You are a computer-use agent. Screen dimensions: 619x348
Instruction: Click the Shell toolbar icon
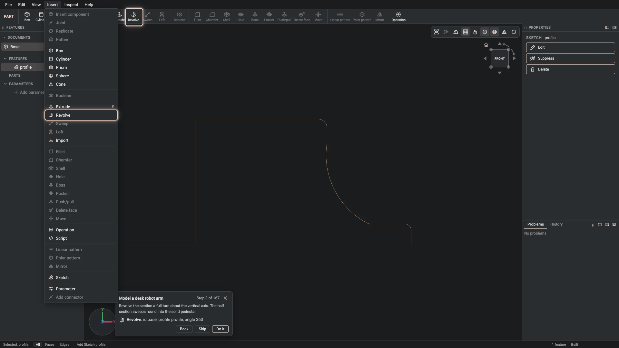(x=227, y=16)
